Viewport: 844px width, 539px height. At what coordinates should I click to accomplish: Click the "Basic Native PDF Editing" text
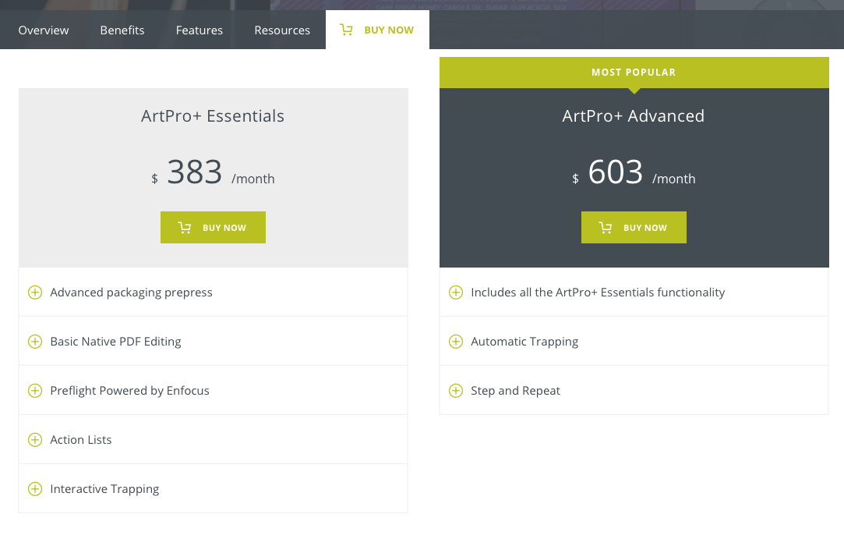click(115, 342)
